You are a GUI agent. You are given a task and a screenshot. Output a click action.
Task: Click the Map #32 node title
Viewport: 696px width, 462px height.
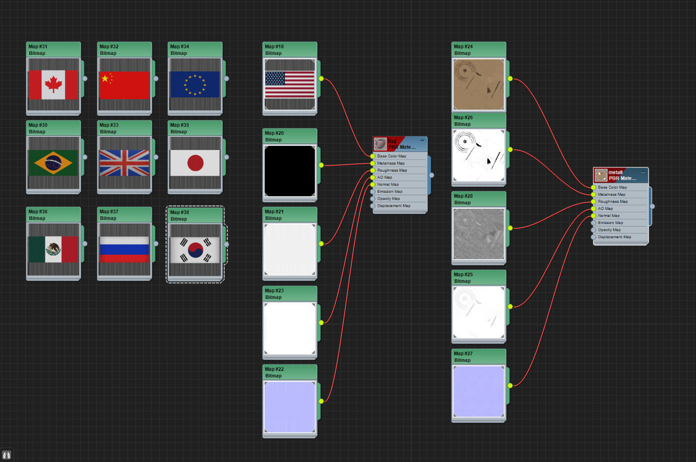[109, 46]
